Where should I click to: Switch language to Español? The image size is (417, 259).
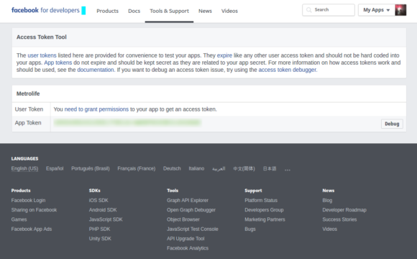tap(55, 168)
